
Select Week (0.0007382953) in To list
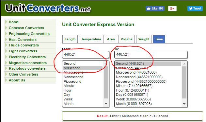(x=148, y=99)
